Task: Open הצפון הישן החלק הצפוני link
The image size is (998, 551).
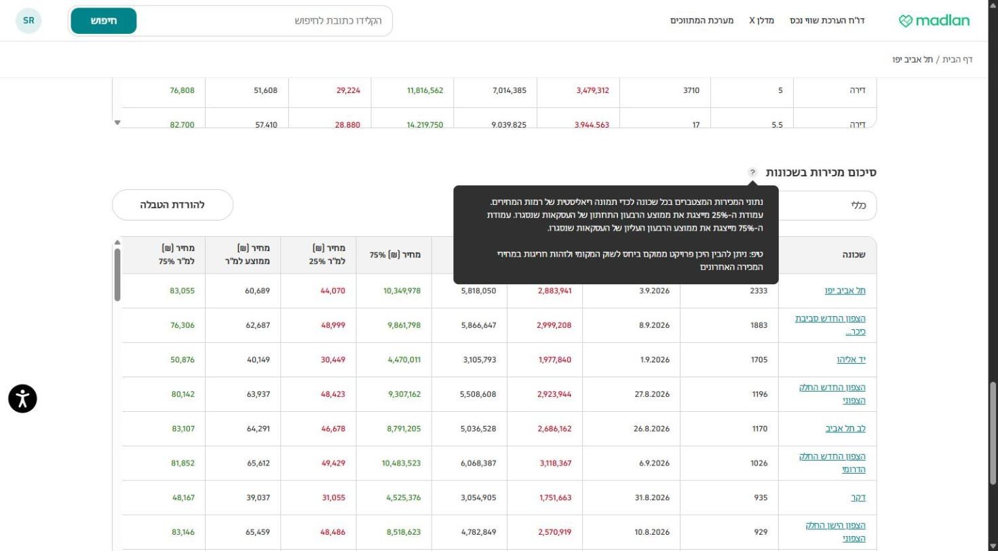Action: [836, 532]
